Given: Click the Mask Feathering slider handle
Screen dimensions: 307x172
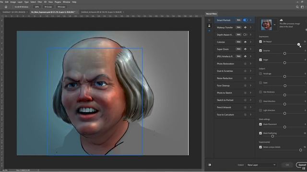Looking at the screenshot, I should pyautogui.click(x=272, y=136).
